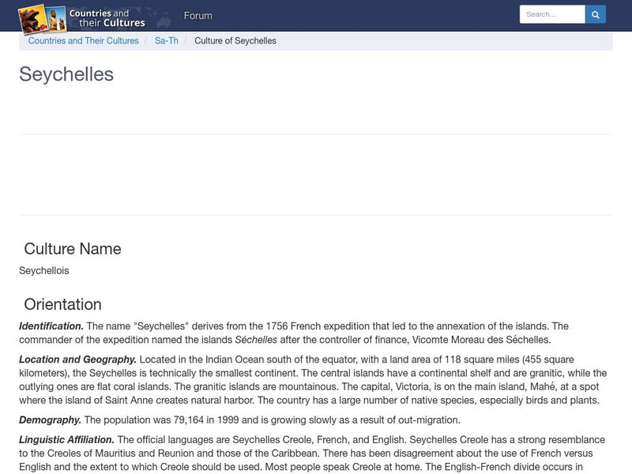Click the Orientation section heading
Viewport: 632px width, 474px height.
click(63, 304)
